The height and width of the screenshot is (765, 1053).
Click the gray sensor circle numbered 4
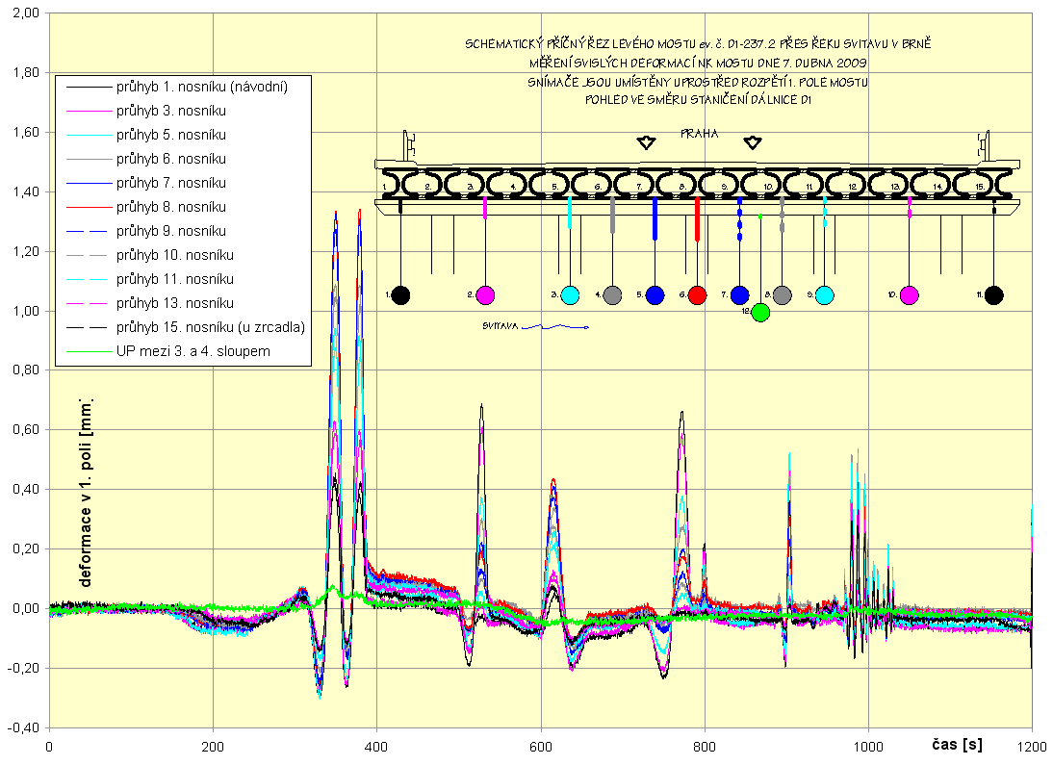tap(612, 294)
